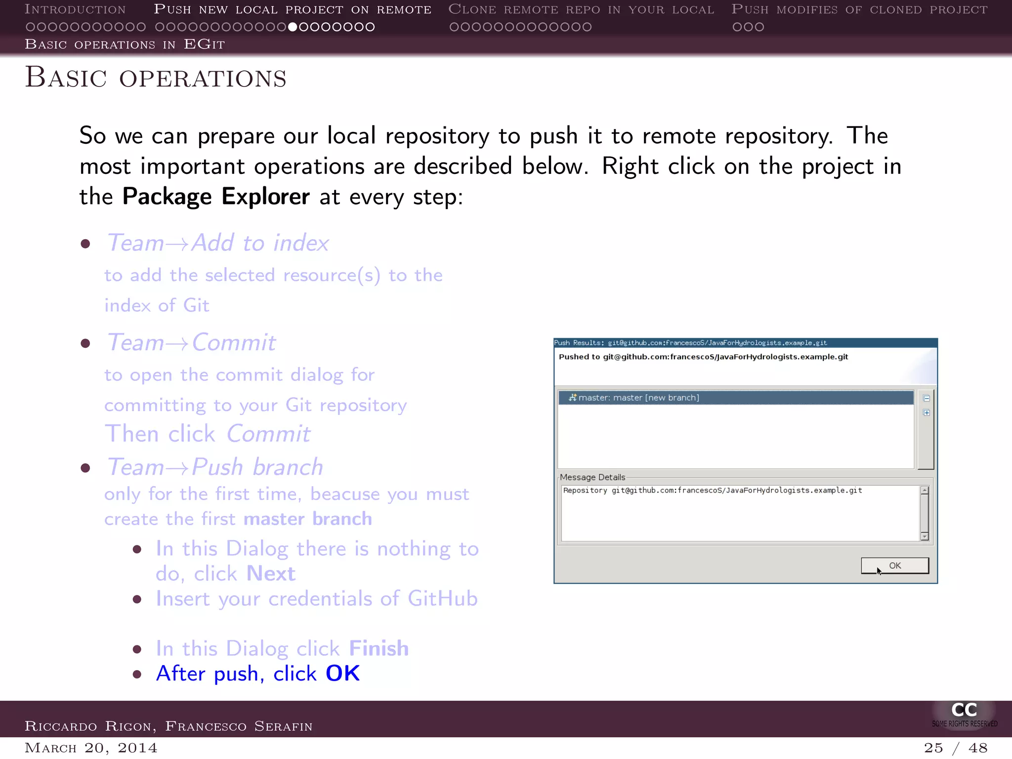1012x759 pixels.
Task: Click the last progress dot under Push modifies
Action: point(759,27)
